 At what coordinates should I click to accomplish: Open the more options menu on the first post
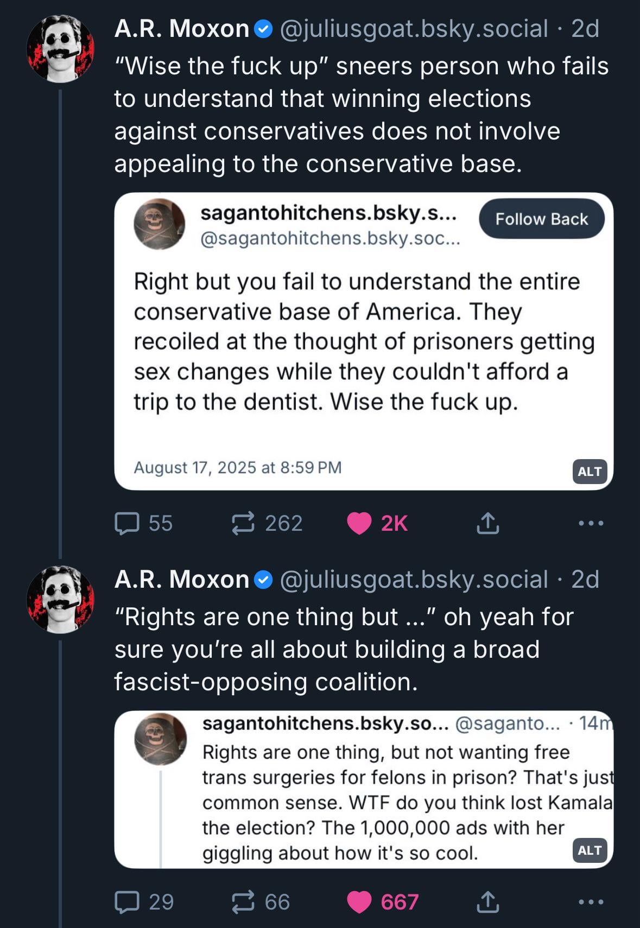[591, 523]
